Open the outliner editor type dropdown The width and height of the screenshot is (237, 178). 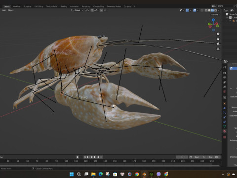point(226,10)
